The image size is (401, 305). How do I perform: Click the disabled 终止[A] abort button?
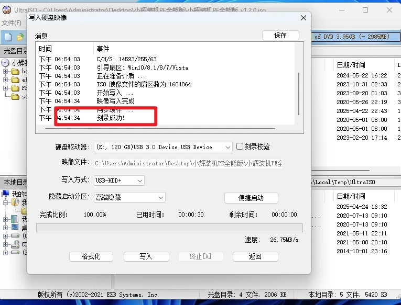click(201, 256)
